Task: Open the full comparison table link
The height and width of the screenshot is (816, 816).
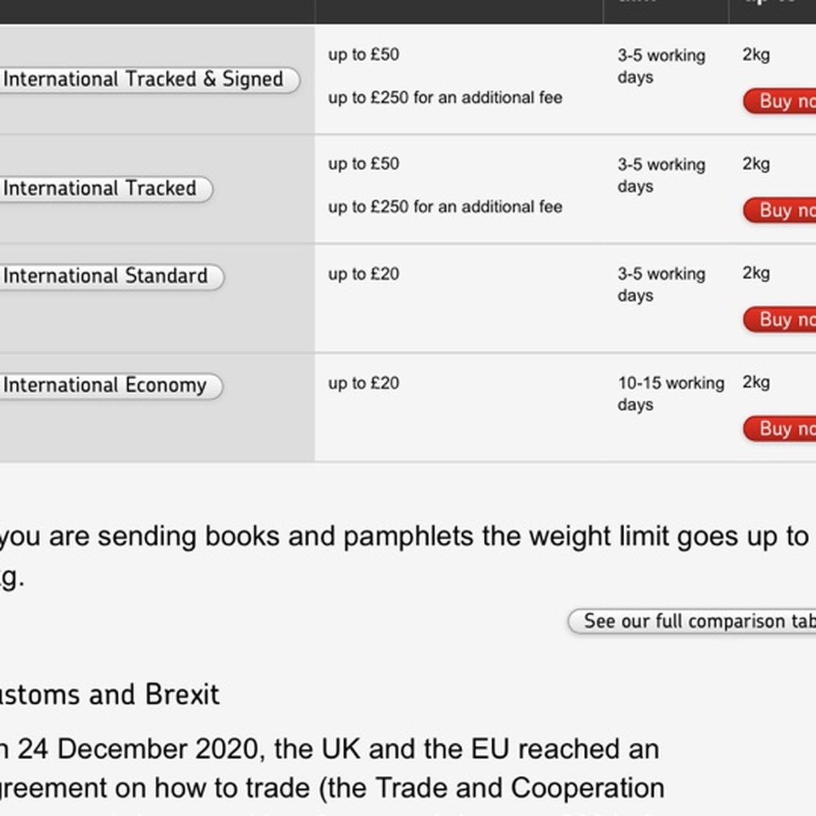Action: pyautogui.click(x=695, y=621)
